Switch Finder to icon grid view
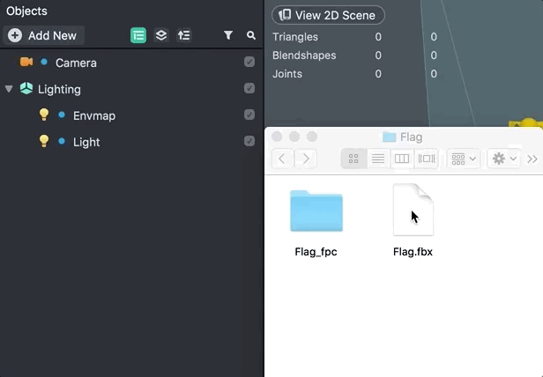 (x=353, y=159)
